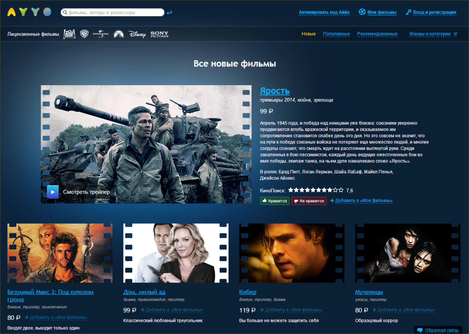This screenshot has height=334, width=469.
Task: Open Sony Pictures studio films
Action: 159,34
